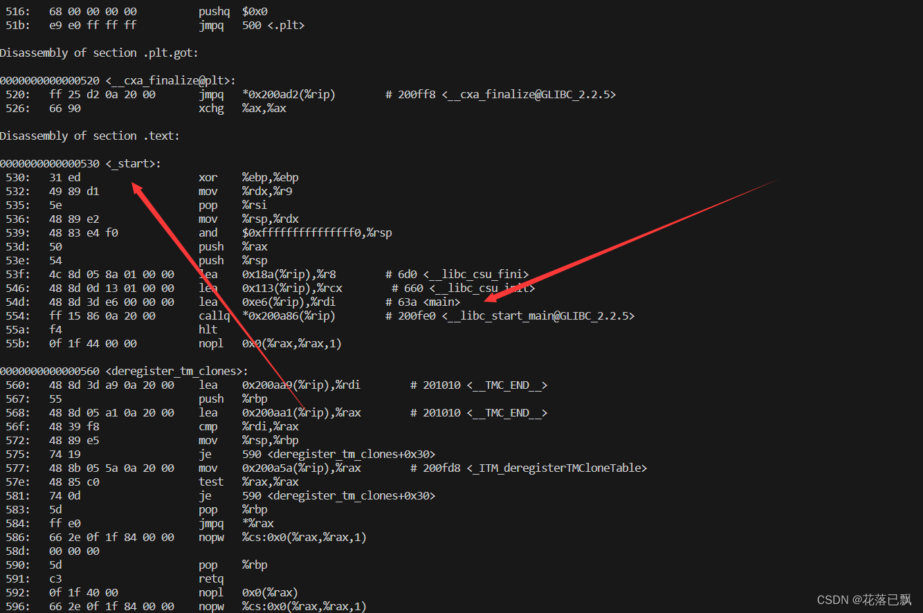Click the '<__cxa_finalize@plt>:' symbol line
This screenshot has width=923, height=613.
tap(118, 81)
